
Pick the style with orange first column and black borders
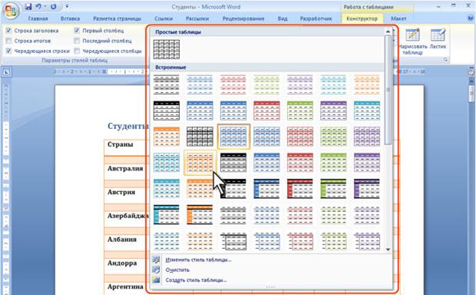point(200,215)
